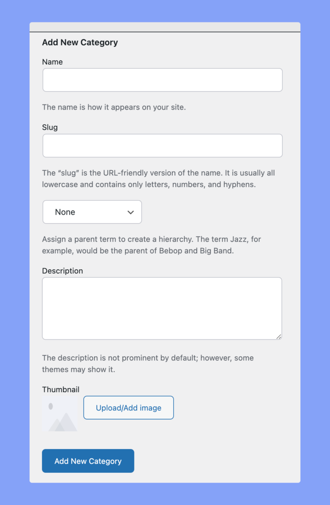Focus the Slug input field

click(x=162, y=145)
